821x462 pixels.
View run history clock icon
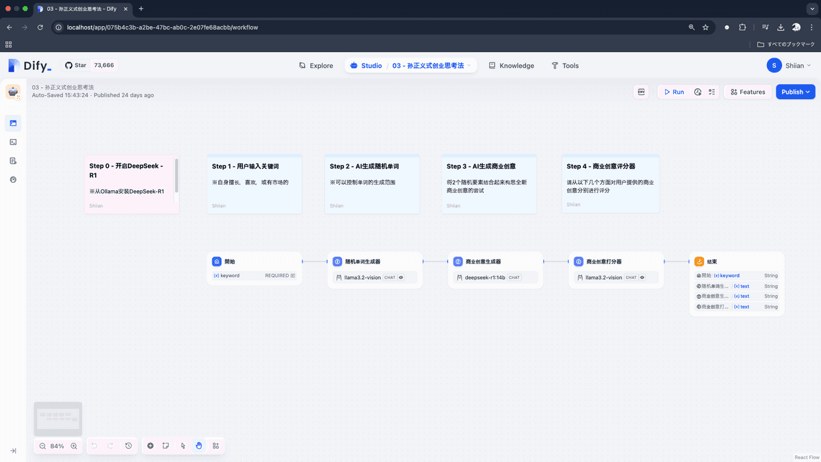point(698,92)
